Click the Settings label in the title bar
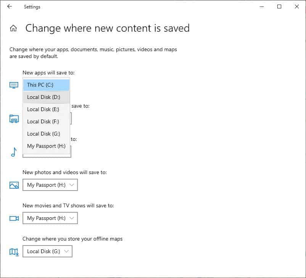Image resolution: width=306 pixels, height=278 pixels. 32,6
